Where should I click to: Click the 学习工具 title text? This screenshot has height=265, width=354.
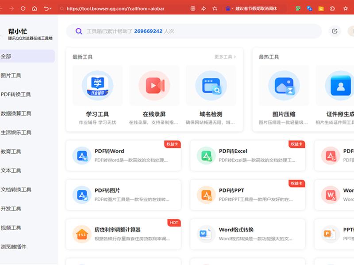pos(97,114)
